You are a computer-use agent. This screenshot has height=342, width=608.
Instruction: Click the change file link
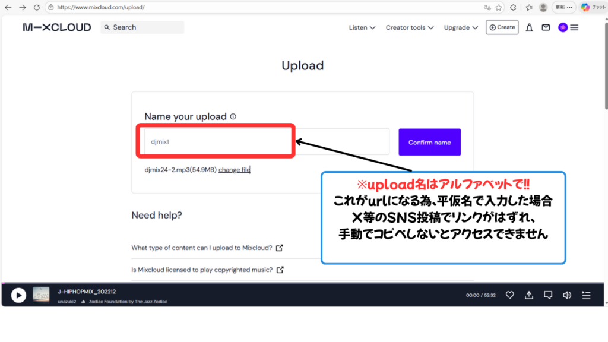click(234, 170)
